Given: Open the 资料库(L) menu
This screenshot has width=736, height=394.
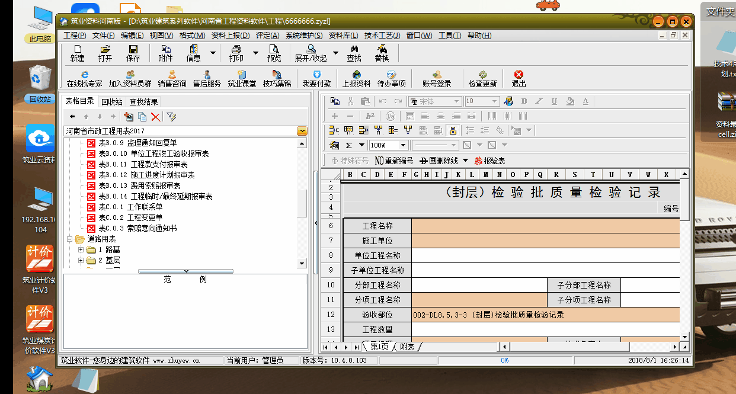Looking at the screenshot, I should pos(343,36).
